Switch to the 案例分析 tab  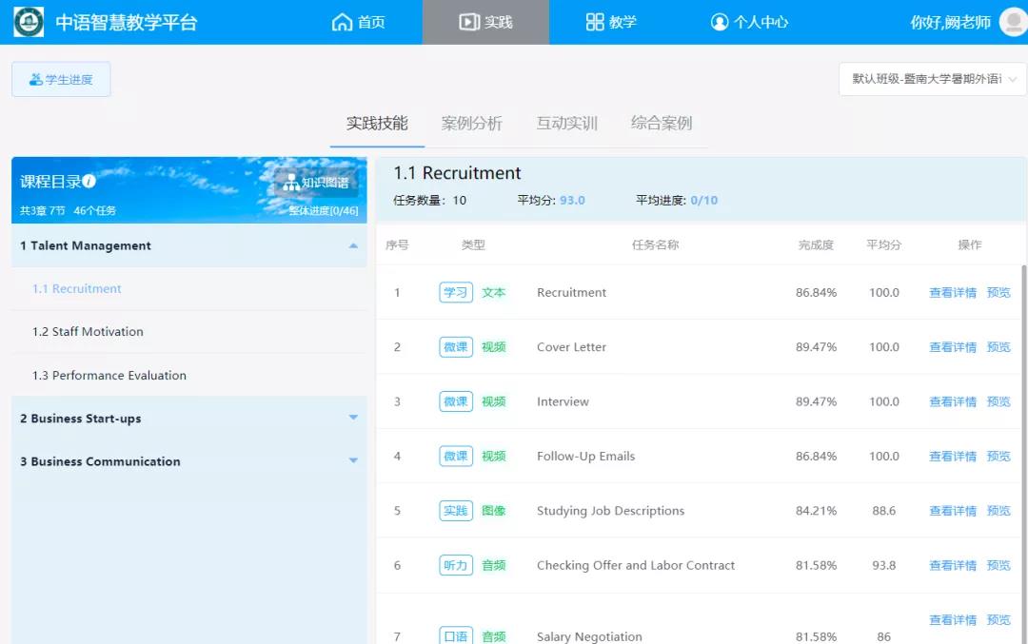(x=471, y=124)
